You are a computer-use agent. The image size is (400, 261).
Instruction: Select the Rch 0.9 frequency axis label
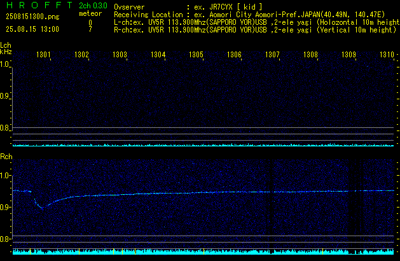click(x=5, y=207)
